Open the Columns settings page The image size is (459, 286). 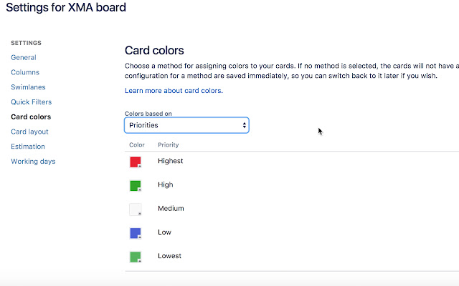pyautogui.click(x=25, y=72)
